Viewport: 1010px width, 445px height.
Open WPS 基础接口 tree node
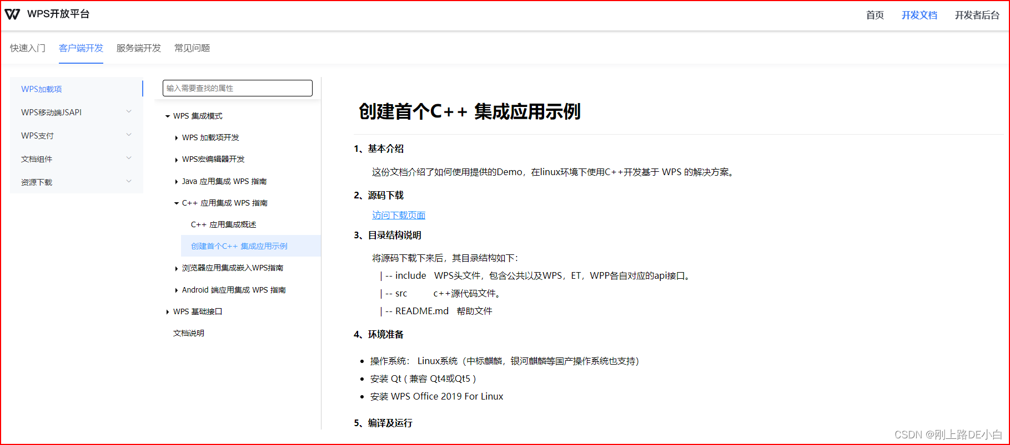click(x=198, y=311)
